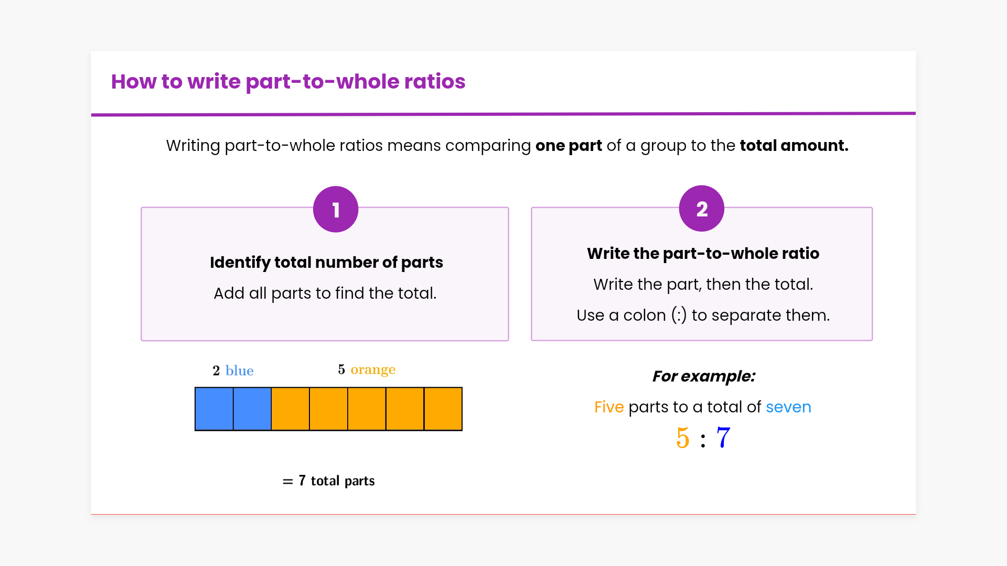Click the orange word "Five" in the example
The width and height of the screenshot is (1007, 566).
point(609,407)
